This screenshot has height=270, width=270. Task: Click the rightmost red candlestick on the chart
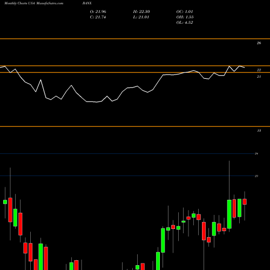click(245, 201)
